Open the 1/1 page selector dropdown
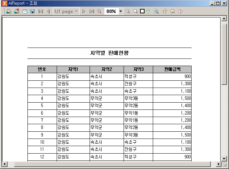Viewport: 229px width, 169px height. pyautogui.click(x=66, y=11)
